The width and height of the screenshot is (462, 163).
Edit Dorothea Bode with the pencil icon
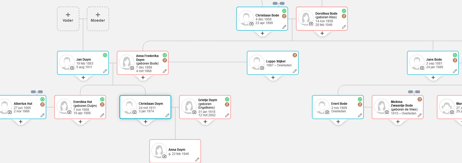point(344,27)
